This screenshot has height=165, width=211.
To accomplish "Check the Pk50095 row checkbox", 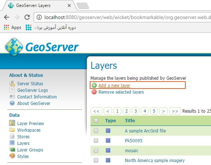I will click(96, 140).
